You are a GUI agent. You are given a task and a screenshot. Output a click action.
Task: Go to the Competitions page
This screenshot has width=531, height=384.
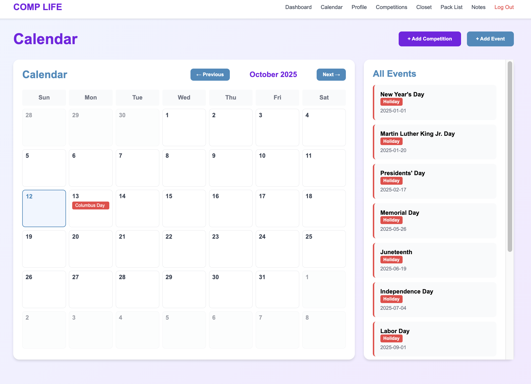(x=391, y=7)
